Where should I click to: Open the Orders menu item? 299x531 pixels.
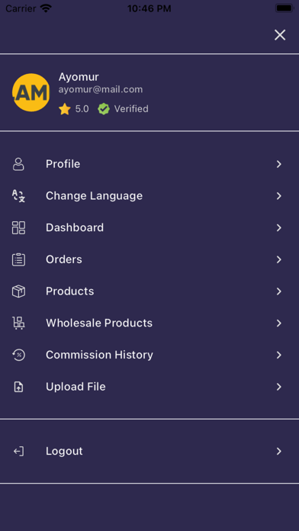click(149, 259)
